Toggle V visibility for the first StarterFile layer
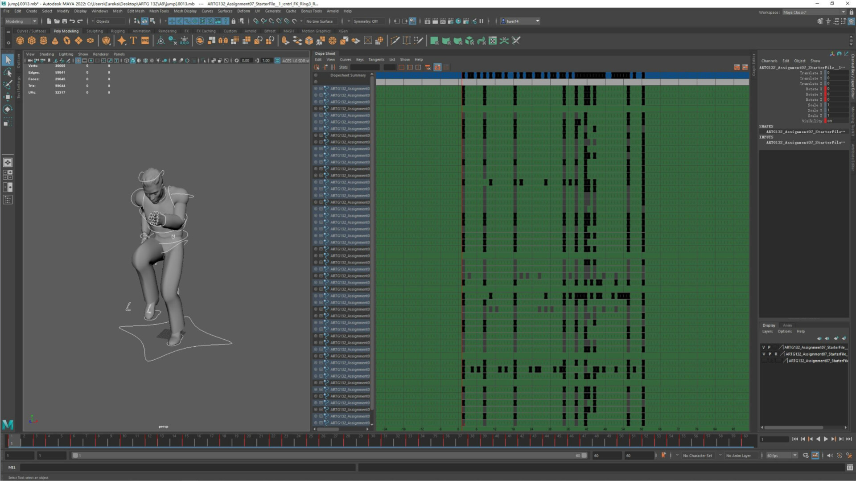 tap(763, 347)
